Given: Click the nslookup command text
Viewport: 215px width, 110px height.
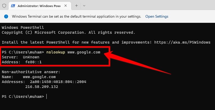Looking at the screenshot, I should tap(56, 52).
